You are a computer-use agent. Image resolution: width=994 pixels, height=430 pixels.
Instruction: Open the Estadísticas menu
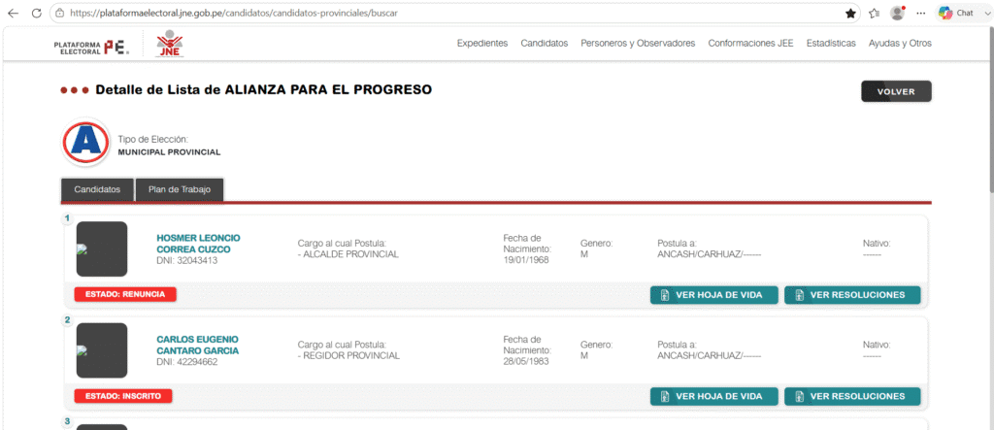tap(831, 43)
